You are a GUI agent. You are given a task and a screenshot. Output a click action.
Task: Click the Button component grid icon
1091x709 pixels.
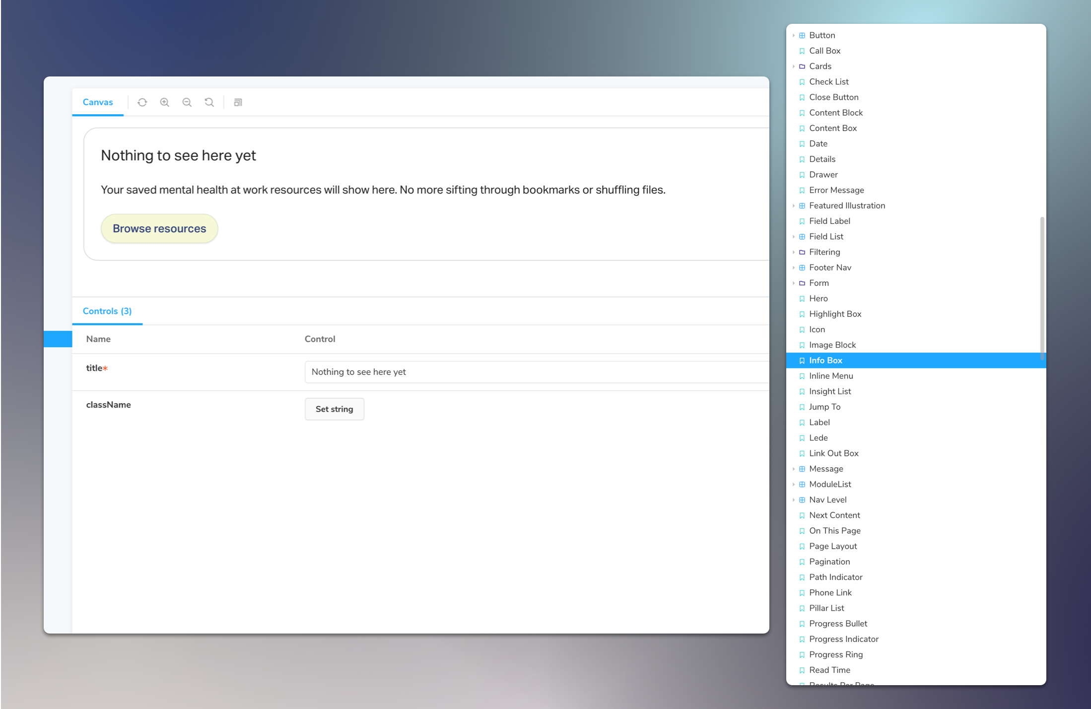[x=802, y=36]
